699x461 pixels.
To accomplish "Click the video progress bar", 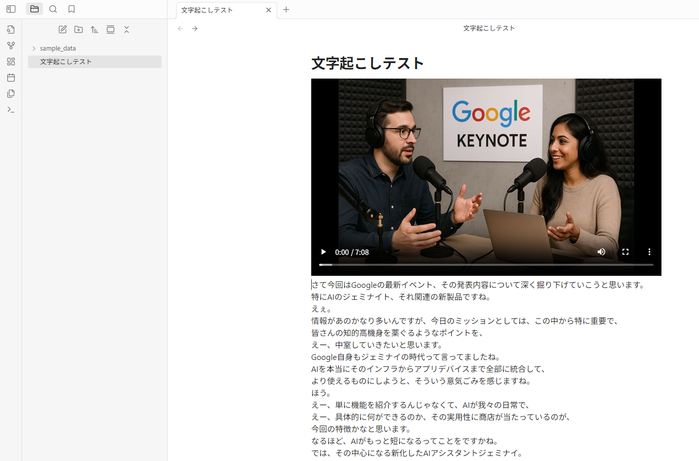I will (x=486, y=264).
